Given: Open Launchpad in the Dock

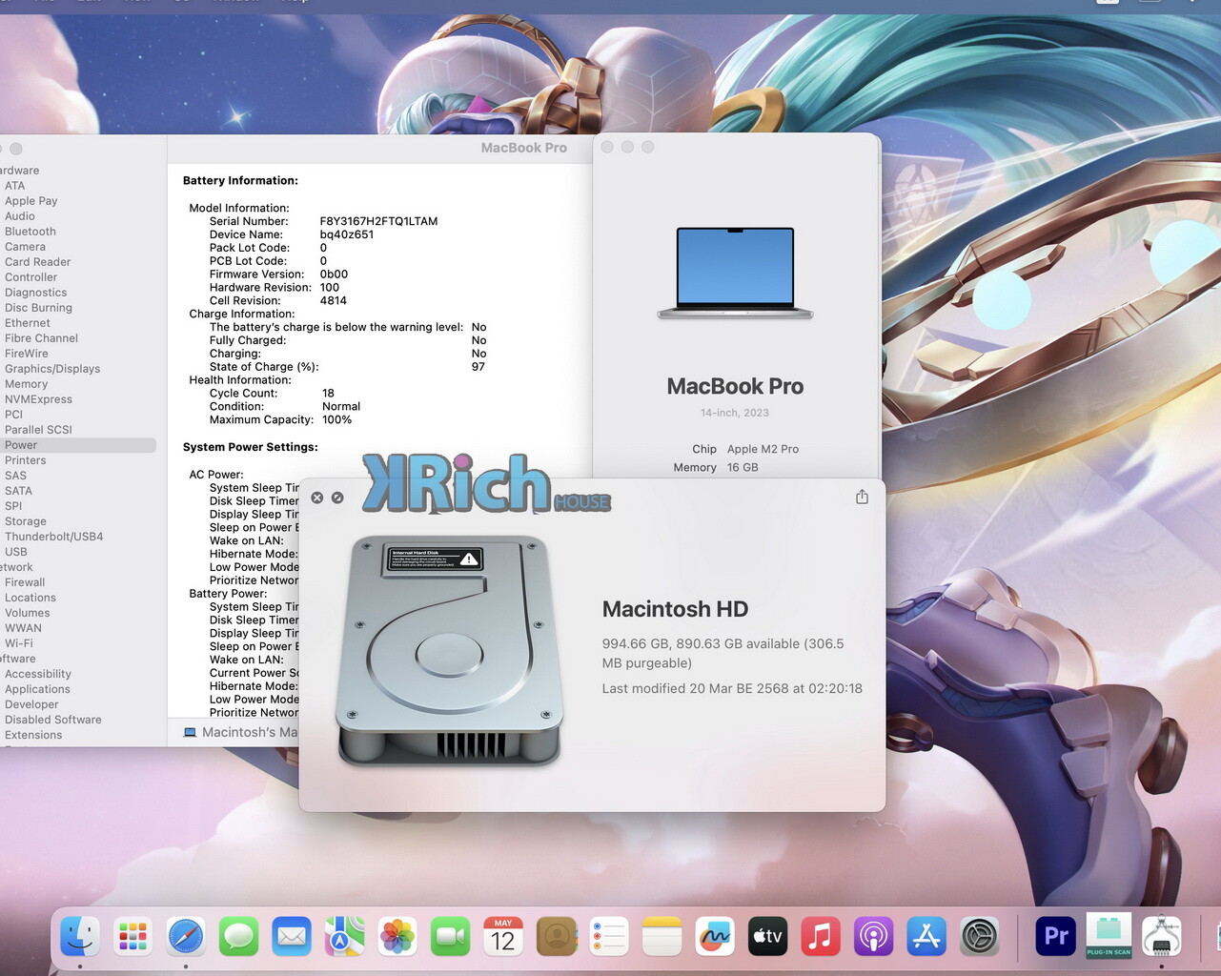Looking at the screenshot, I should tap(132, 936).
